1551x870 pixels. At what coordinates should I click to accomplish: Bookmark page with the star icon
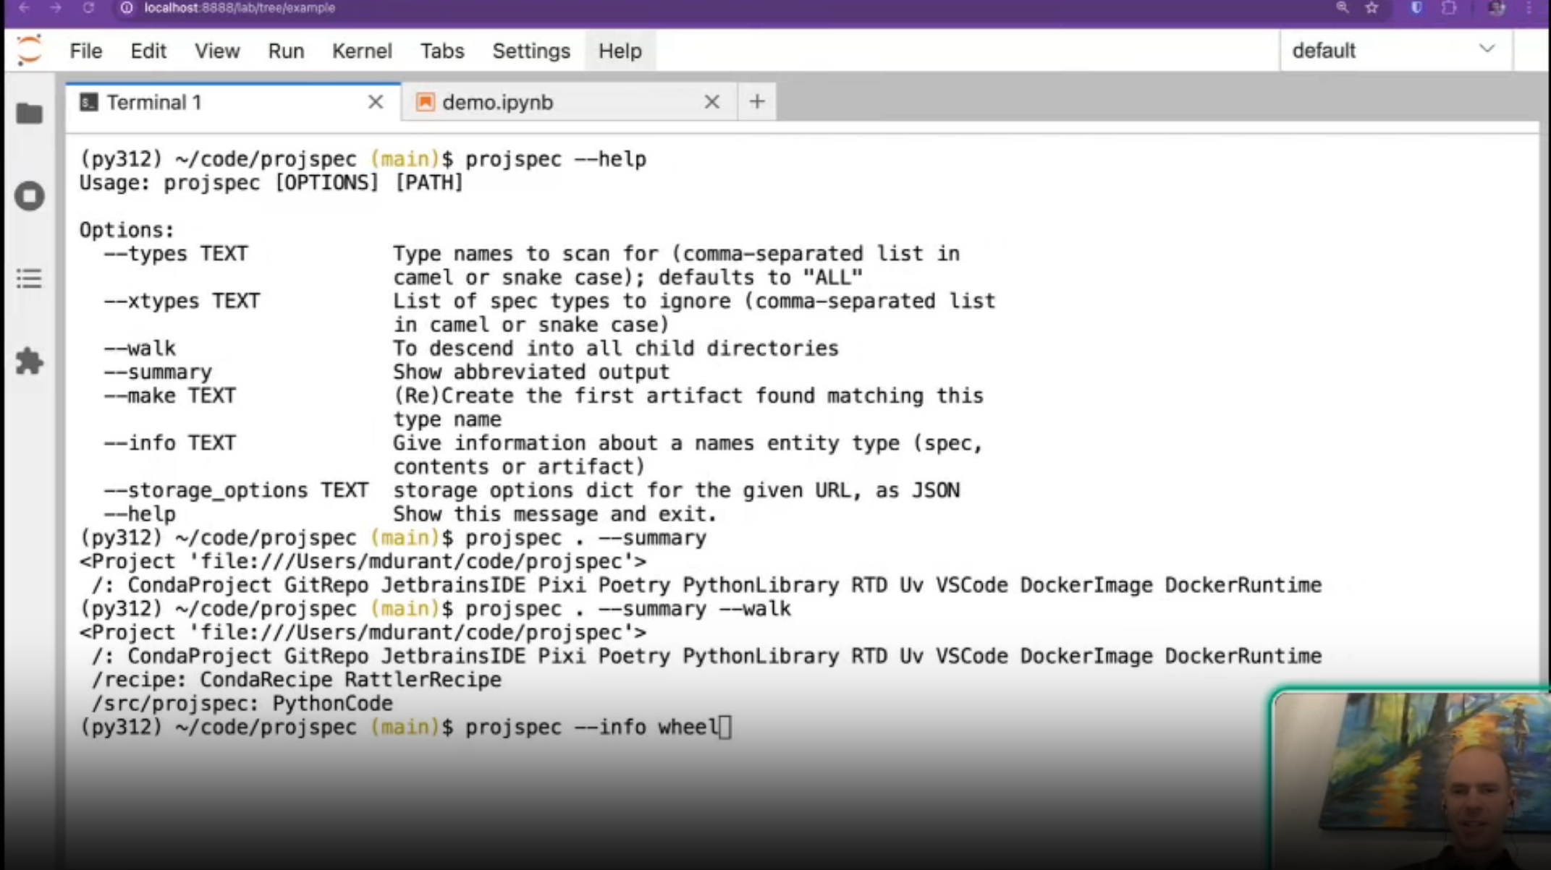1372,8
